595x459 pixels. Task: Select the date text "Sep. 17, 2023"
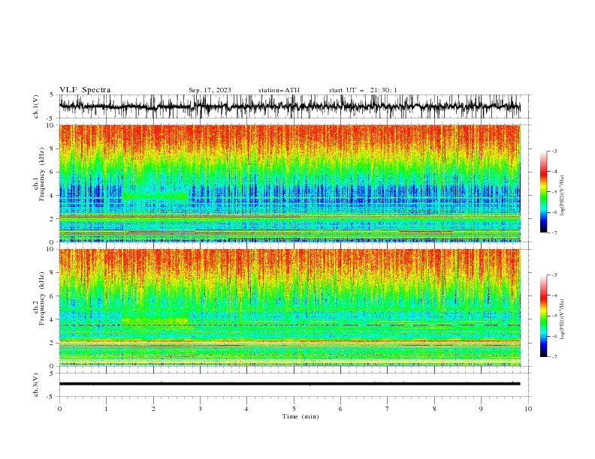tap(210, 90)
